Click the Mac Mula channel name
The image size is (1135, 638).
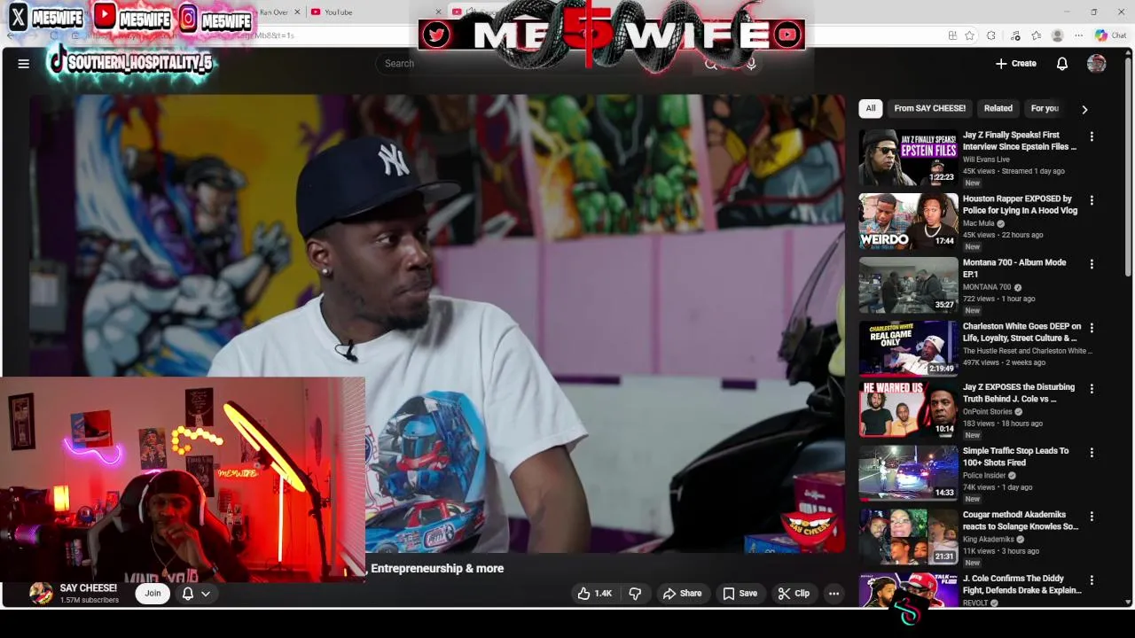[979, 223]
